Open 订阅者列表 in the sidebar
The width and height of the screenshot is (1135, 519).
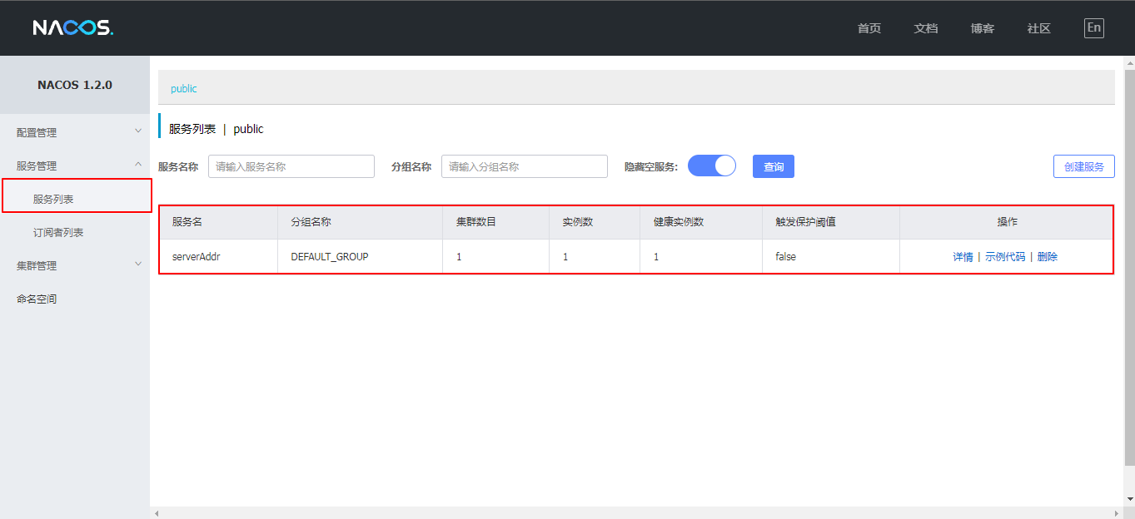pos(58,233)
